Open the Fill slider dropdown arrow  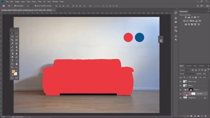[x=208, y=77]
